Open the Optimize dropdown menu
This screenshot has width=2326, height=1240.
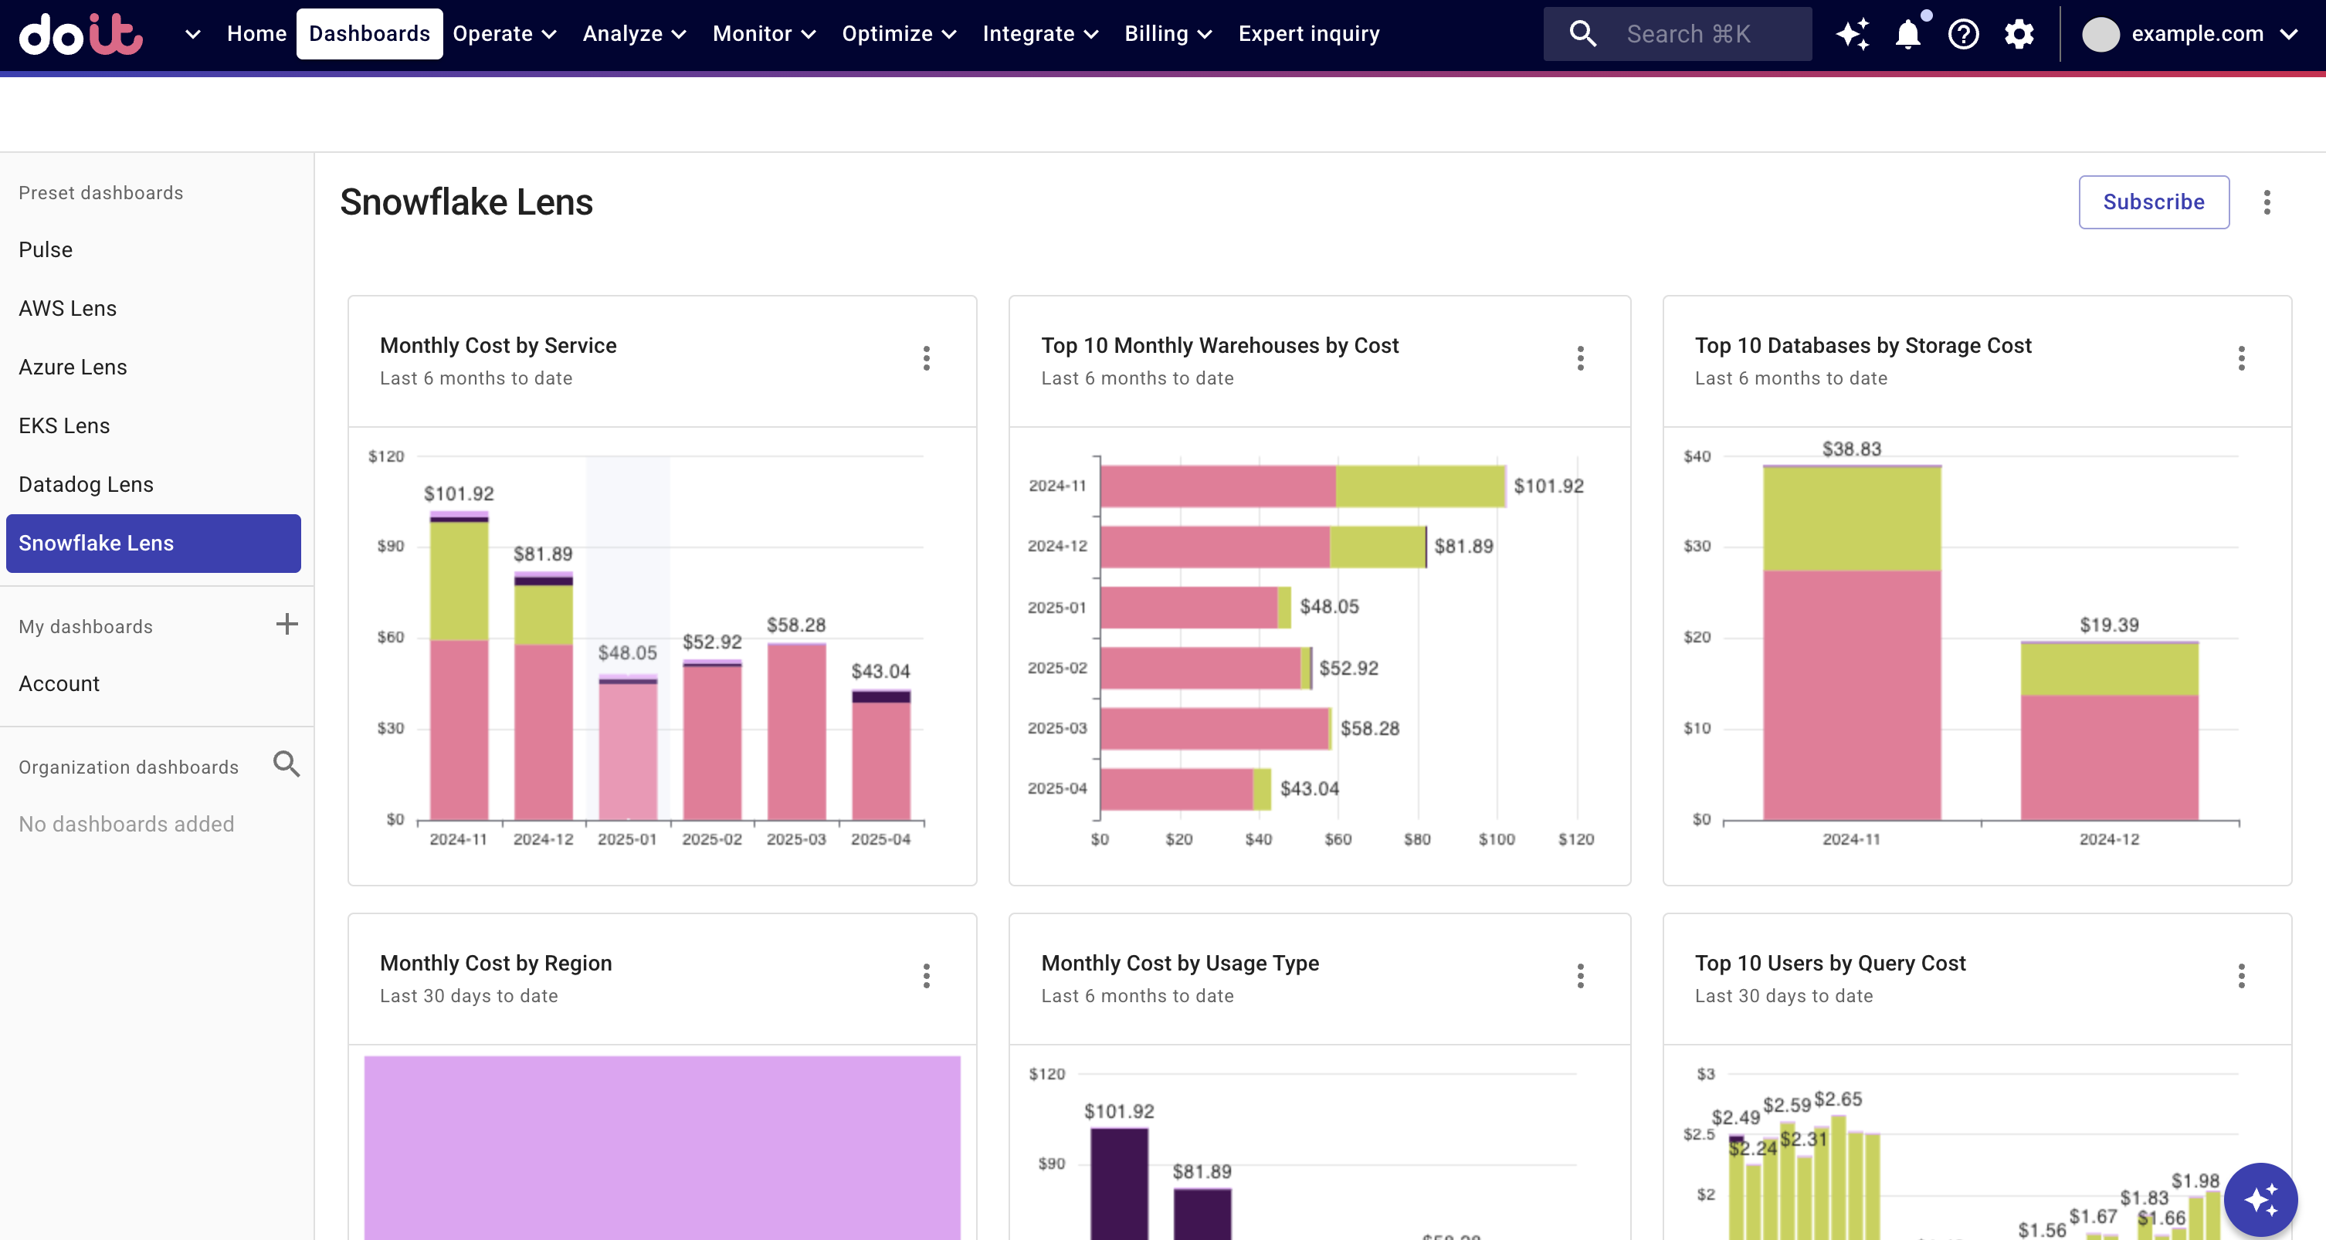click(x=898, y=34)
